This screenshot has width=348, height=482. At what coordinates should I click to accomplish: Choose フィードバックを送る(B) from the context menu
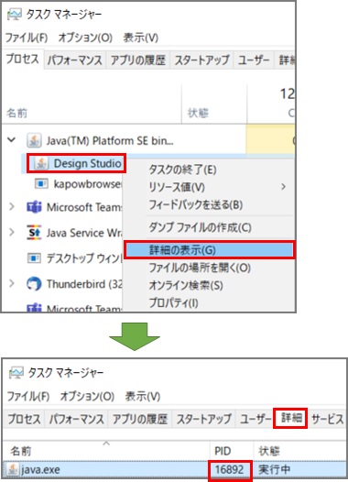pos(209,204)
